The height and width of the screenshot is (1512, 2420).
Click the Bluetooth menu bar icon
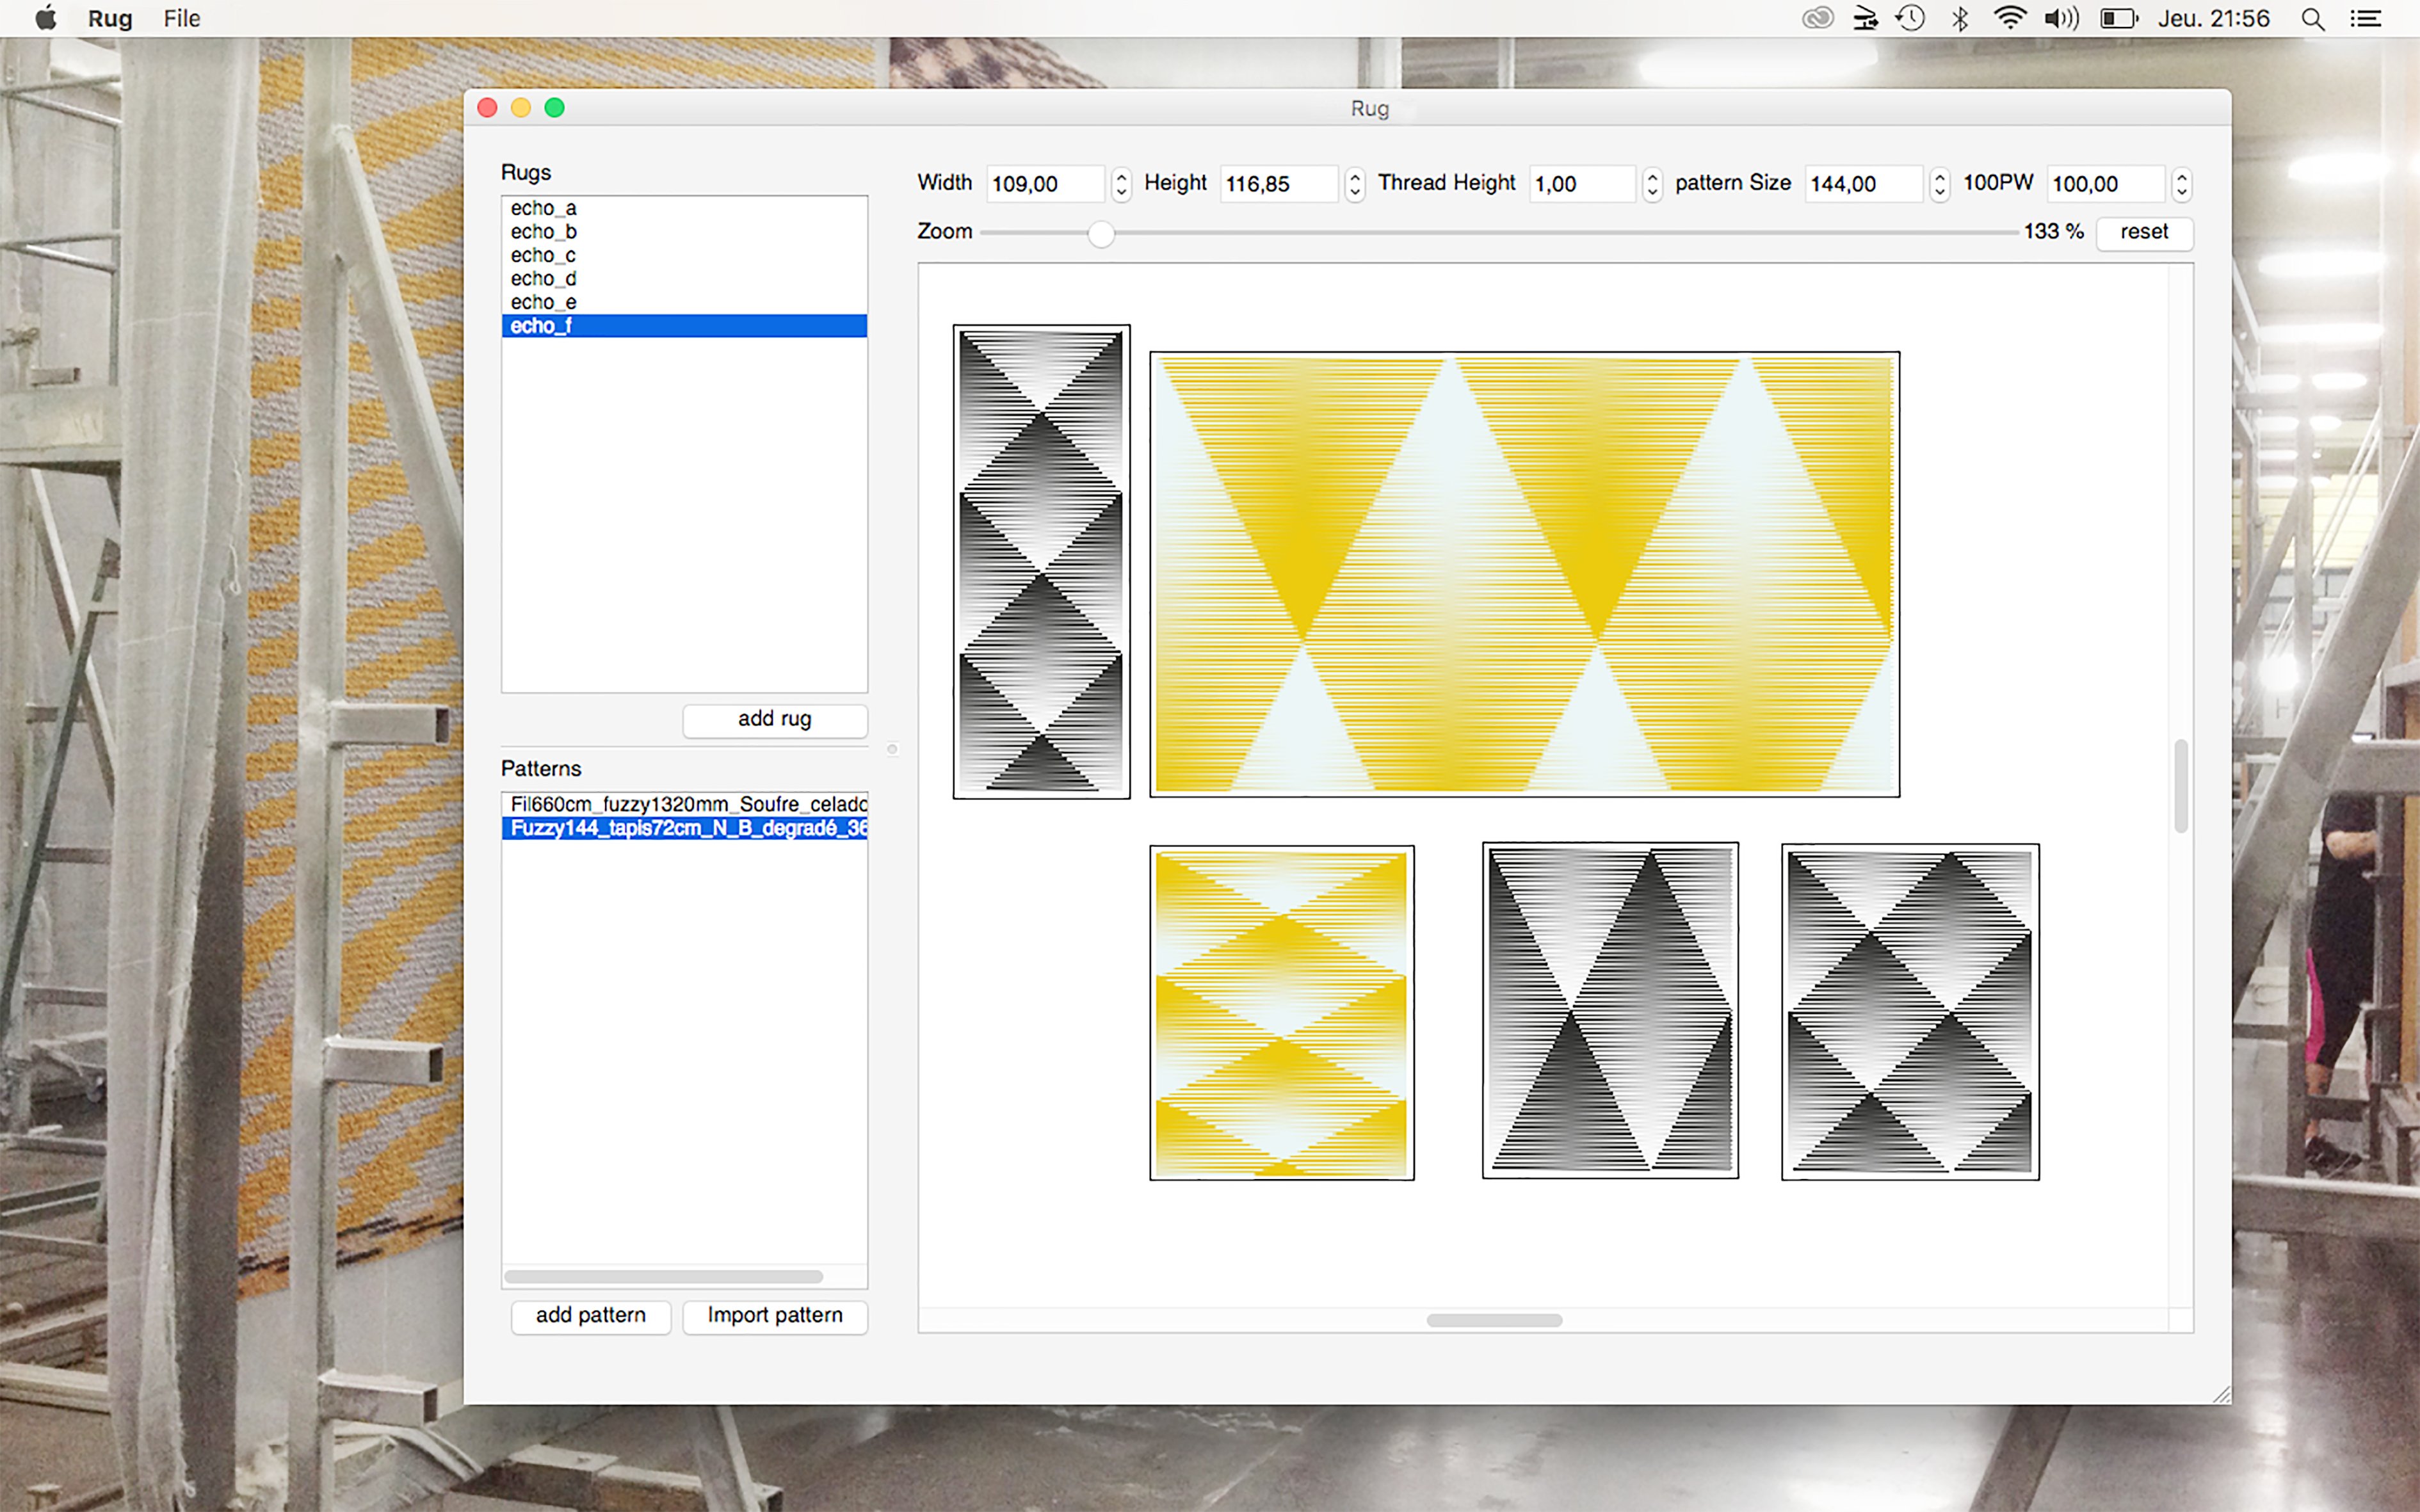[1960, 19]
